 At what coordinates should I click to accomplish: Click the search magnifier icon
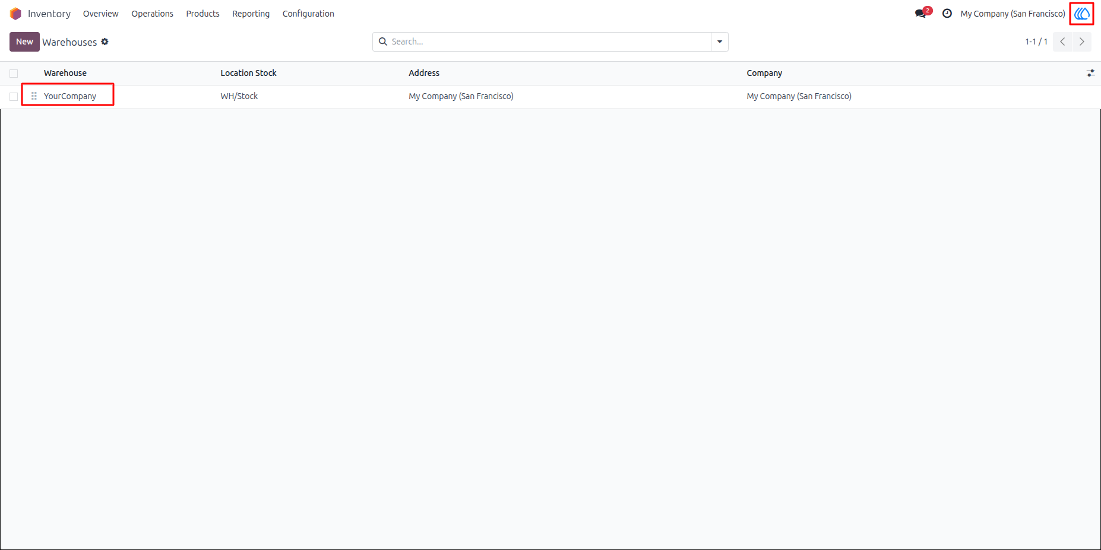tap(383, 42)
